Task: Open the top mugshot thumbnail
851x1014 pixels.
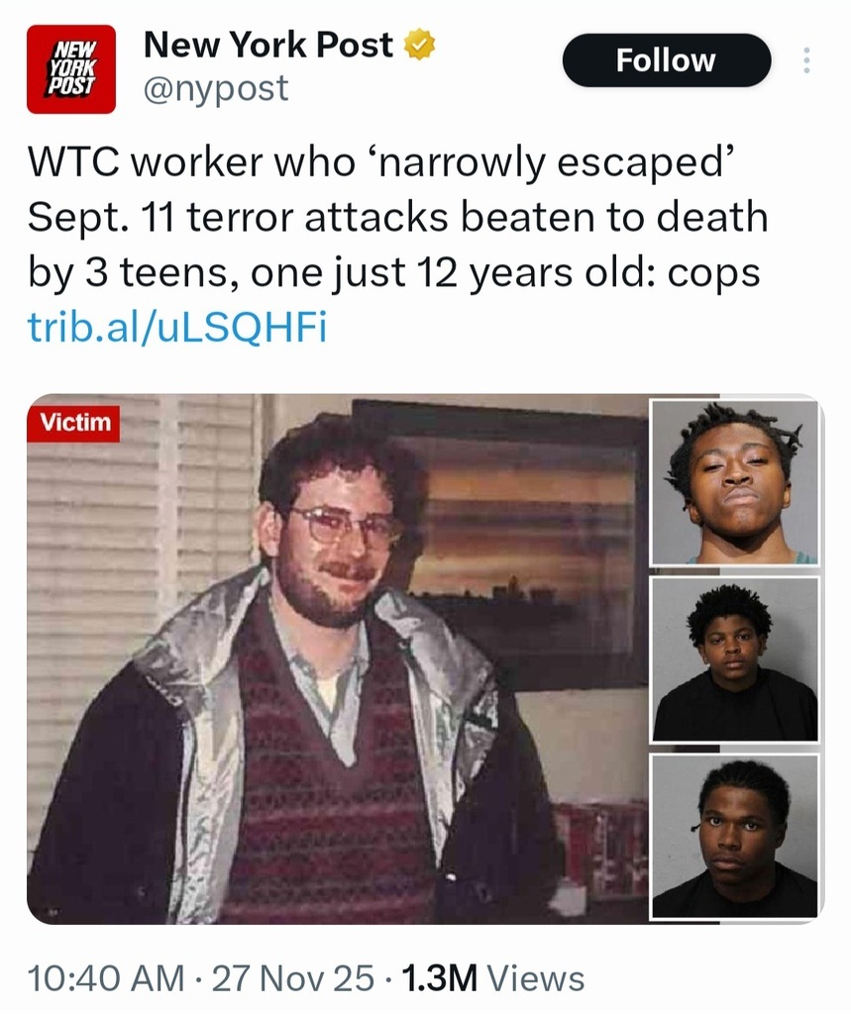Action: 734,482
